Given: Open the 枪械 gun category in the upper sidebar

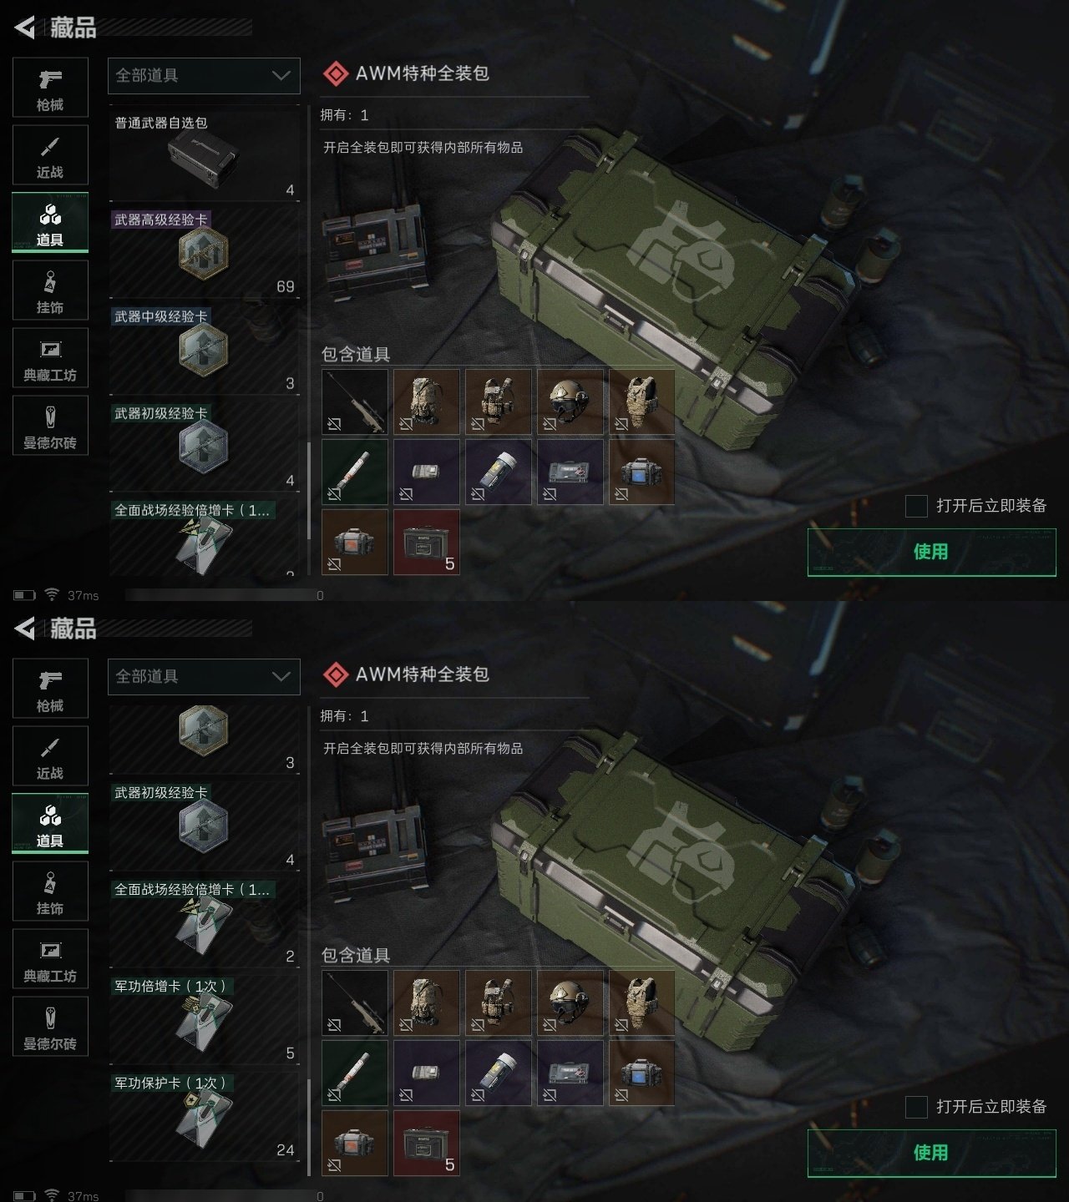Looking at the screenshot, I should [x=50, y=88].
